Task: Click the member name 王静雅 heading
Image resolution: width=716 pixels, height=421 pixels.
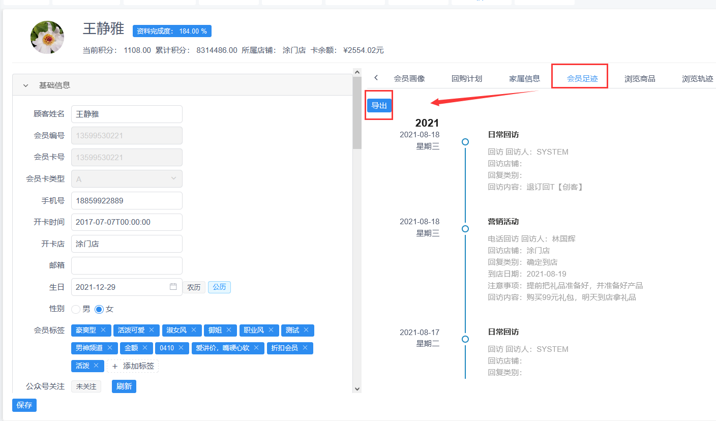Action: click(104, 28)
